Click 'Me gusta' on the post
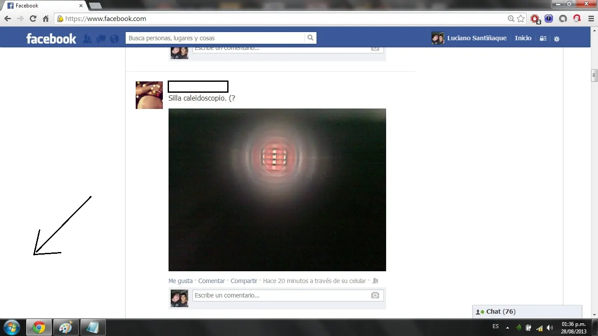This screenshot has height=336, width=598. pyautogui.click(x=180, y=281)
